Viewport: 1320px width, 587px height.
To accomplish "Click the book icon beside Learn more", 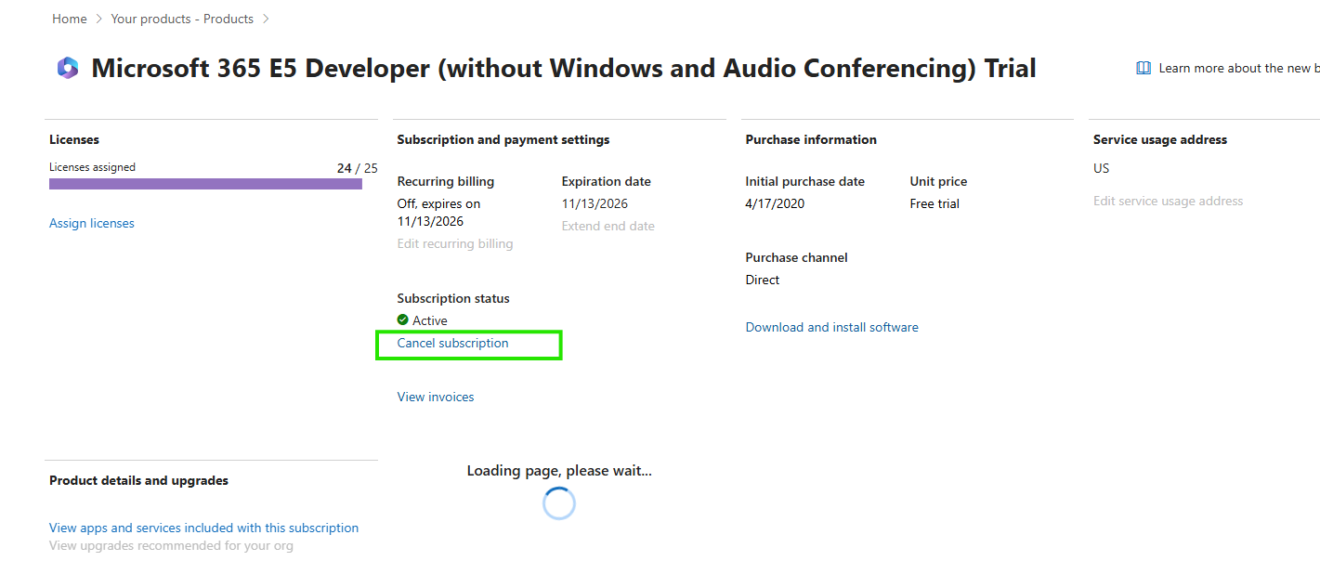I will [x=1144, y=68].
